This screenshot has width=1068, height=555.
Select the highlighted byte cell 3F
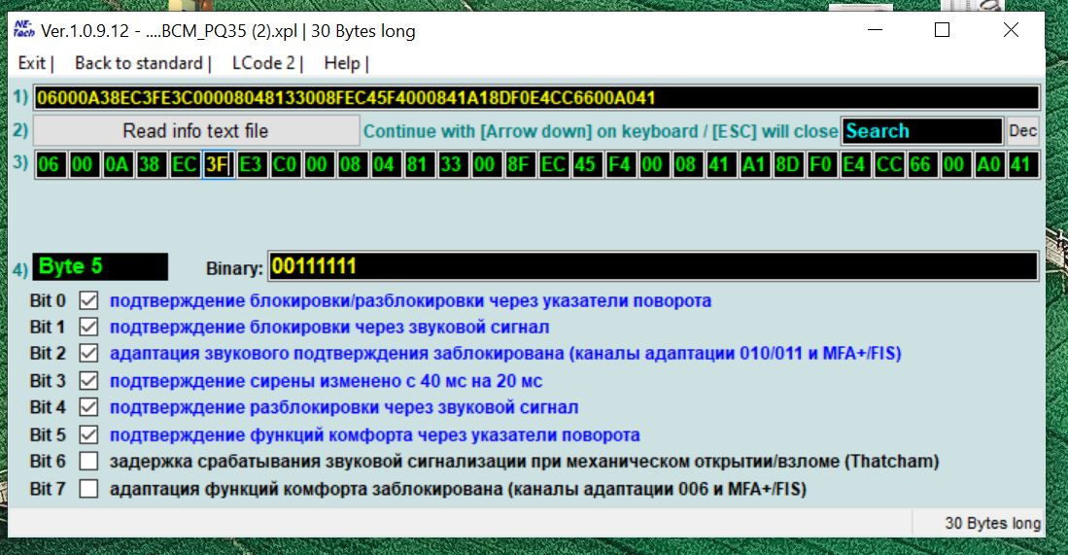pos(218,165)
